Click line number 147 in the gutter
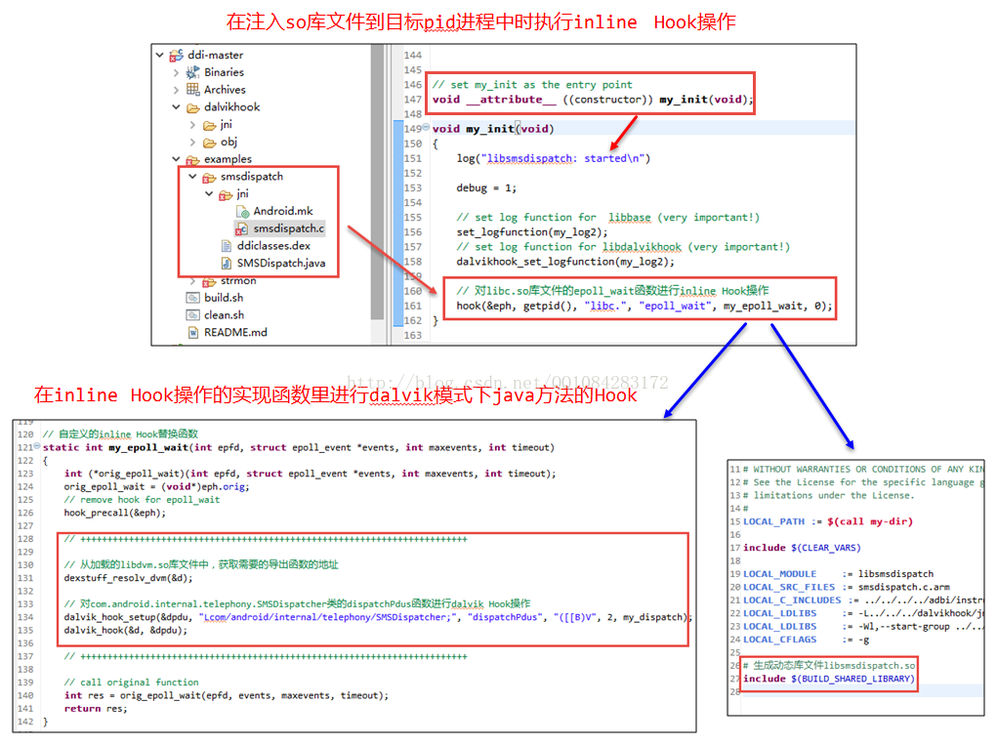Viewport: 997px width, 745px height. point(412,100)
